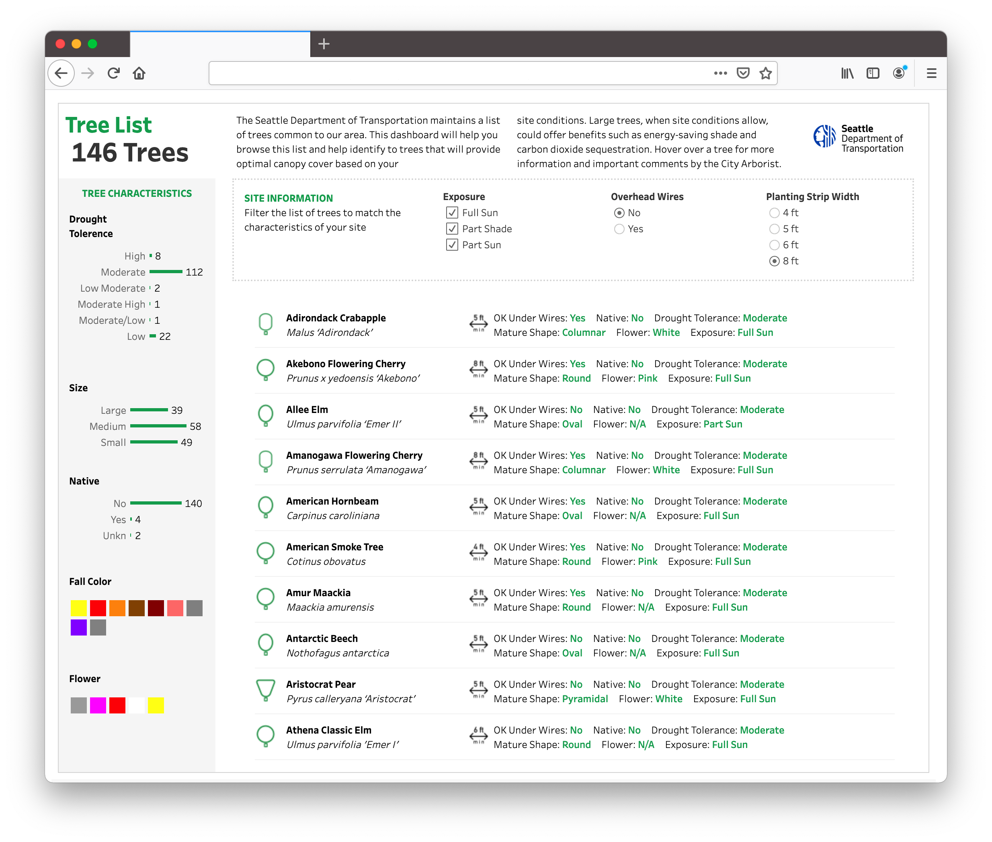Open a new browser tab with the plus button
Viewport: 992px width, 842px height.
tap(324, 44)
